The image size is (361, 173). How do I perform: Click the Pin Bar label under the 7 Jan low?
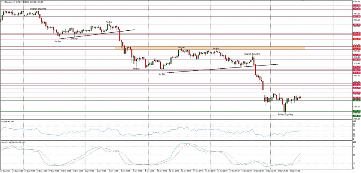pyautogui.click(x=136, y=68)
